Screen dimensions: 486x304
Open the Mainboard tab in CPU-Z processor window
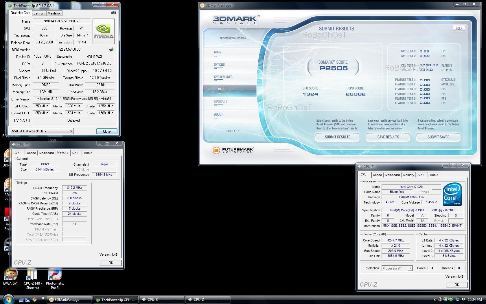click(x=393, y=175)
